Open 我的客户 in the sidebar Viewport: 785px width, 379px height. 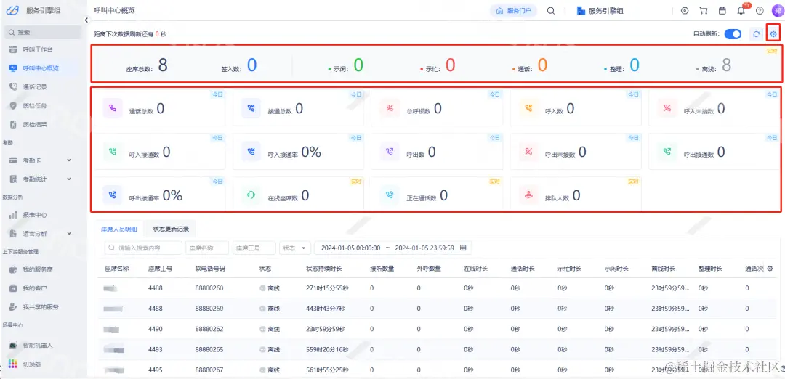click(x=35, y=288)
